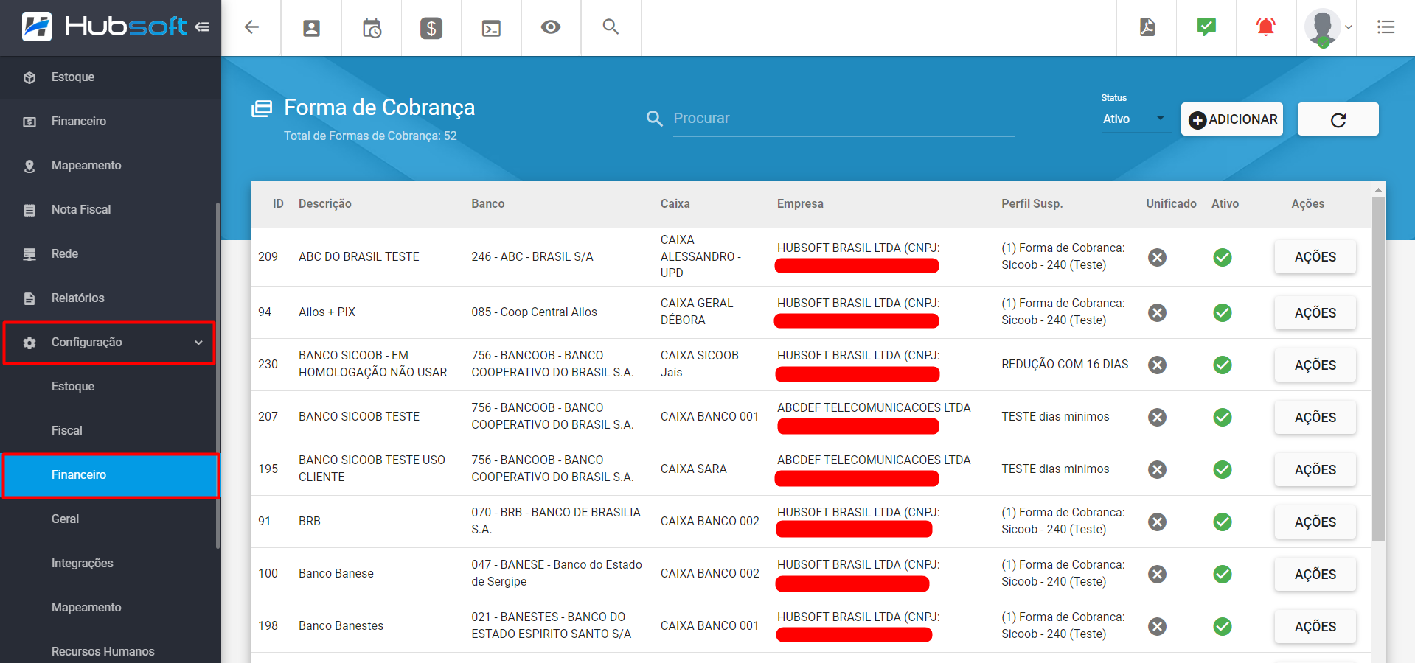Image resolution: width=1415 pixels, height=663 pixels.
Task: Open AÇÕES for row 230
Action: [1315, 365]
